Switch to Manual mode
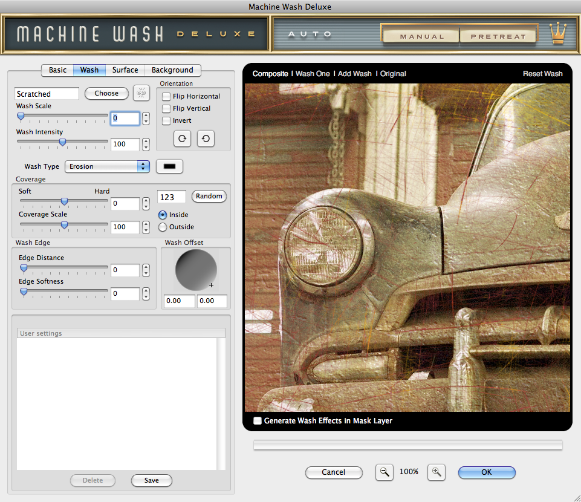 pos(421,36)
